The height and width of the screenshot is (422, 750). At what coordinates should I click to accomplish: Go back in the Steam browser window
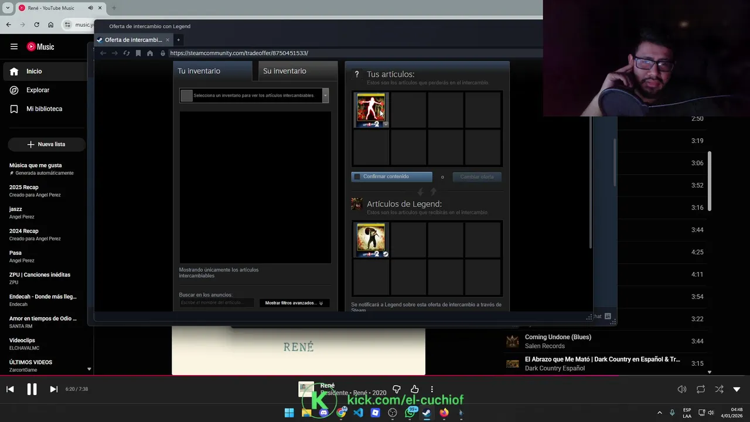pos(103,53)
